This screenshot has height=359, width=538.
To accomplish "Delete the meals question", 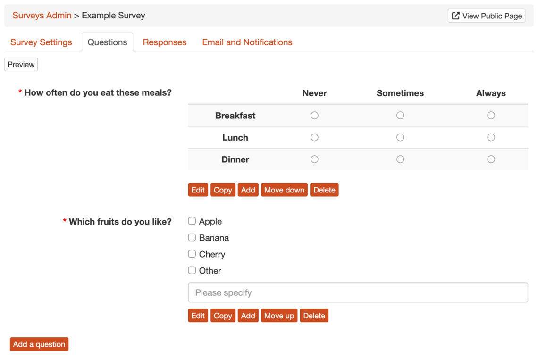I will pos(324,190).
